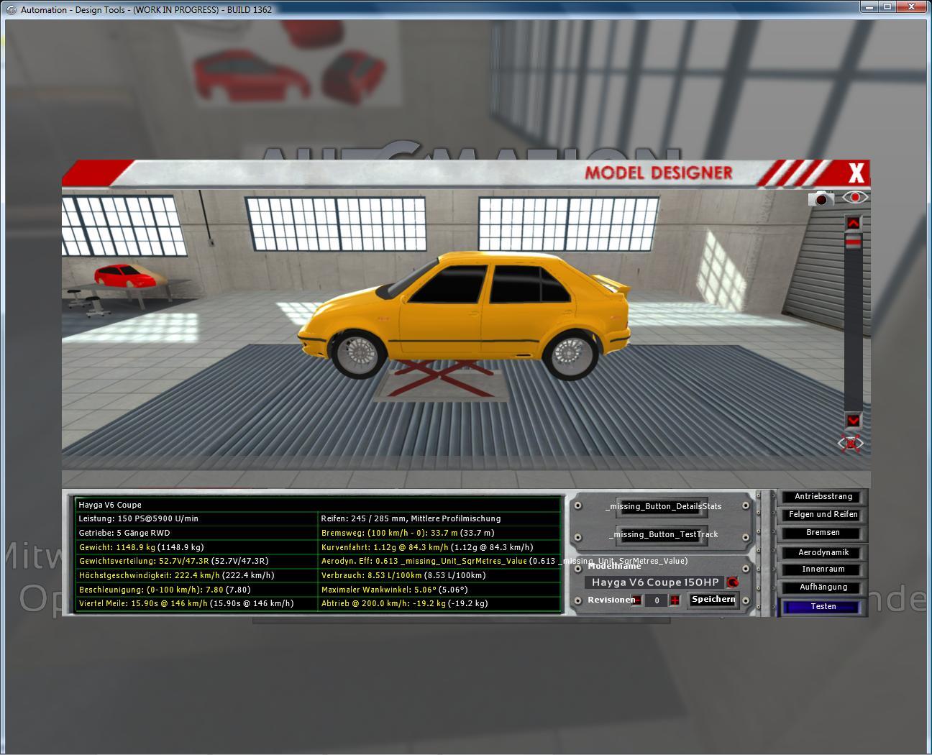Go to the Aerodynamik tab

tap(823, 552)
